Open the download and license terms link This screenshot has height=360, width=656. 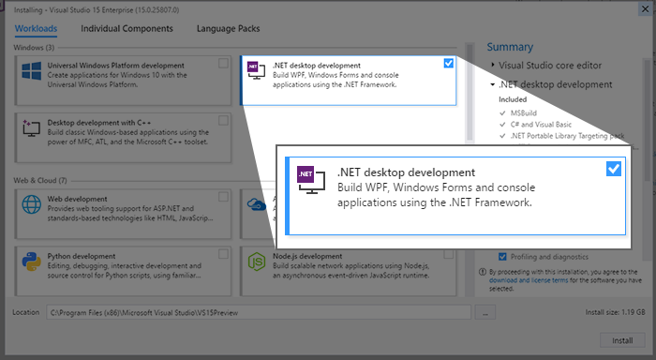click(529, 280)
